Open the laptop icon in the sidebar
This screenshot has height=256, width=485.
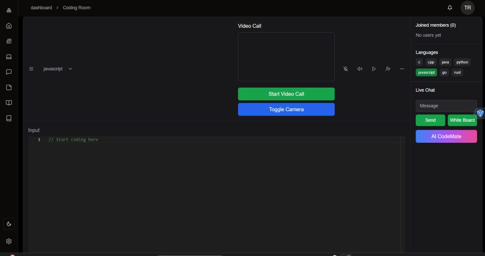point(9,57)
